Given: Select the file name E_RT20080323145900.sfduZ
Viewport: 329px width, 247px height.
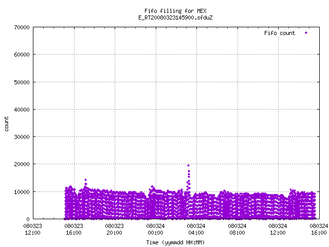Looking at the screenshot, I should click(175, 17).
